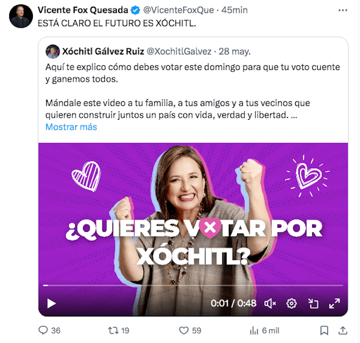
Task: Unmute the video using the speaker icon
Action: tap(270, 303)
